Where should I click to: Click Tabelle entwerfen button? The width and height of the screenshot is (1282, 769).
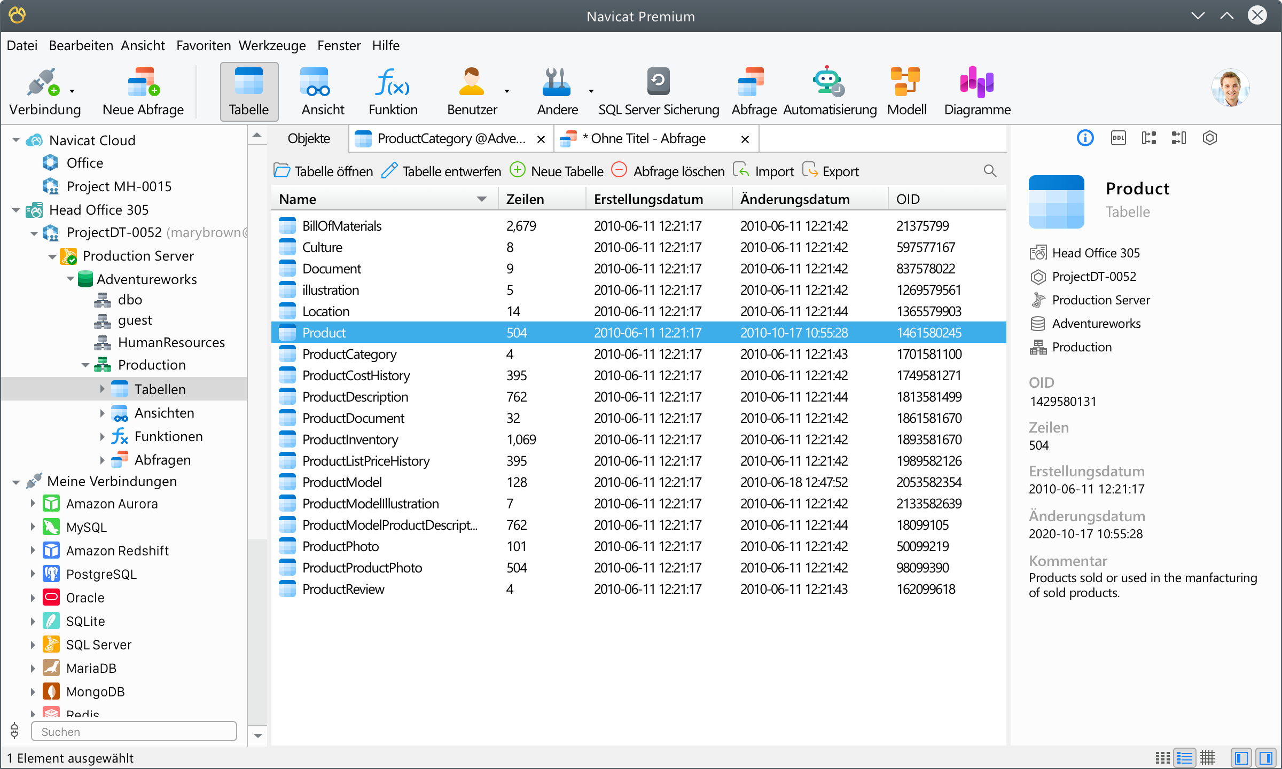(441, 171)
